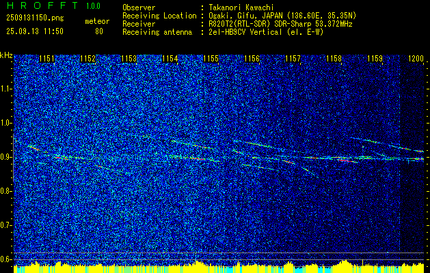Click the 1.1 kHz frequency tick label
Screen dimensions: 430x273
coord(6,89)
